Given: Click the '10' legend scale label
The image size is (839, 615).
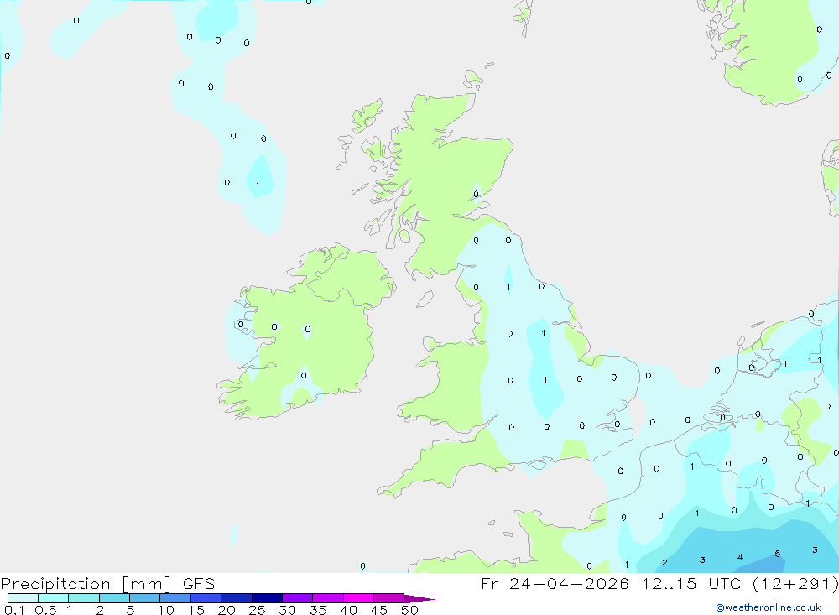Looking at the screenshot, I should (166, 610).
